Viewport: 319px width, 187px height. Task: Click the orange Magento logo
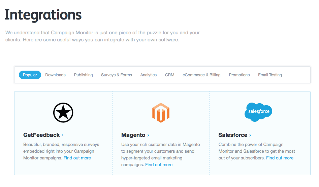(x=161, y=113)
